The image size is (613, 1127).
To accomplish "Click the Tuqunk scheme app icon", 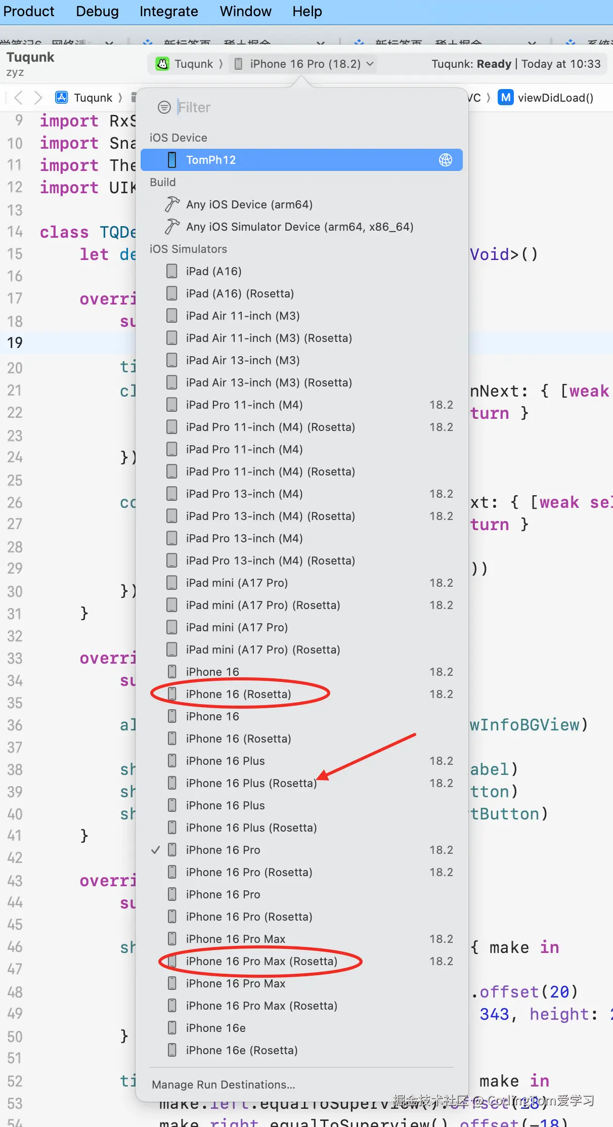I will tap(162, 64).
